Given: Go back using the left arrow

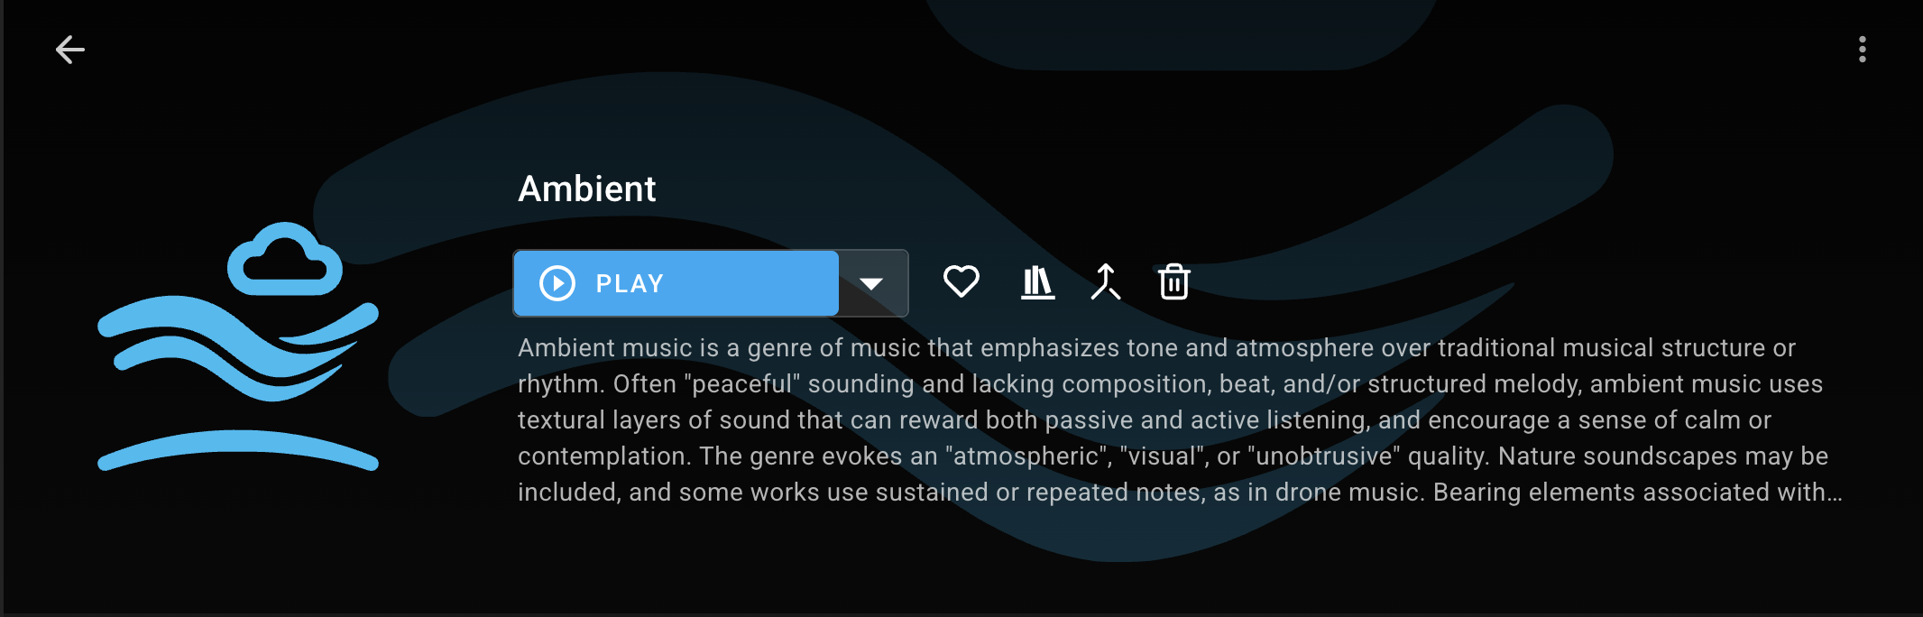Looking at the screenshot, I should pos(69,50).
